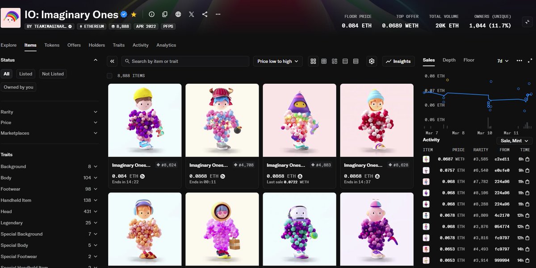Select the Listed status filter
536x268 pixels.
25,74
